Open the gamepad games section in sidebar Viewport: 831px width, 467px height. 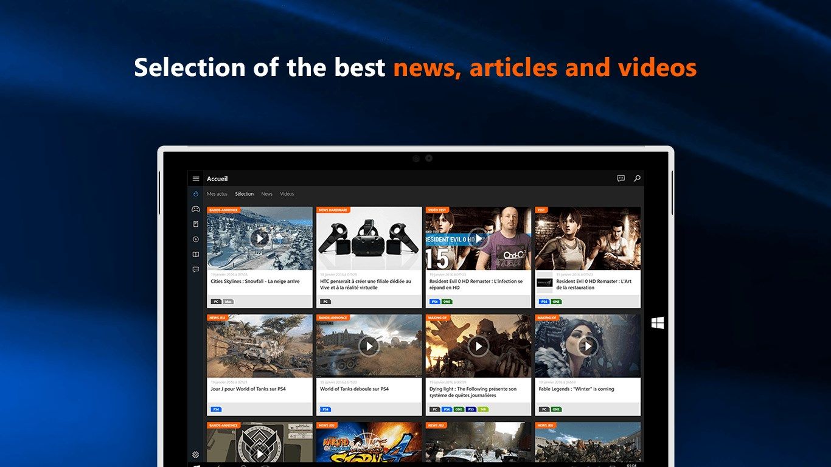(x=196, y=209)
